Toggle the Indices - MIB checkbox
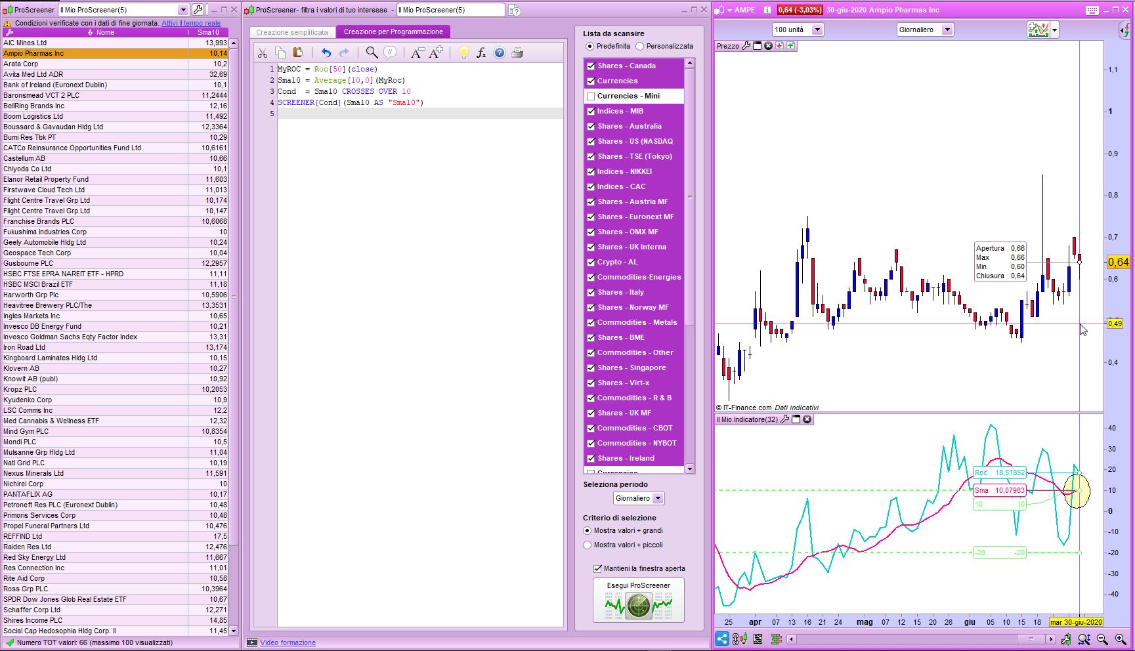 click(591, 111)
